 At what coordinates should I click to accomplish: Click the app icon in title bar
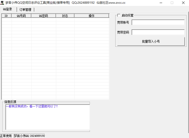click(3, 3)
